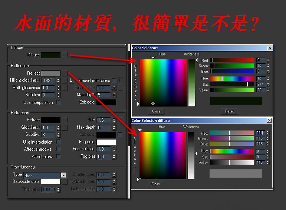Click the Refraction IOR spinner arrows
286x210 pixels.
[x=114, y=120]
